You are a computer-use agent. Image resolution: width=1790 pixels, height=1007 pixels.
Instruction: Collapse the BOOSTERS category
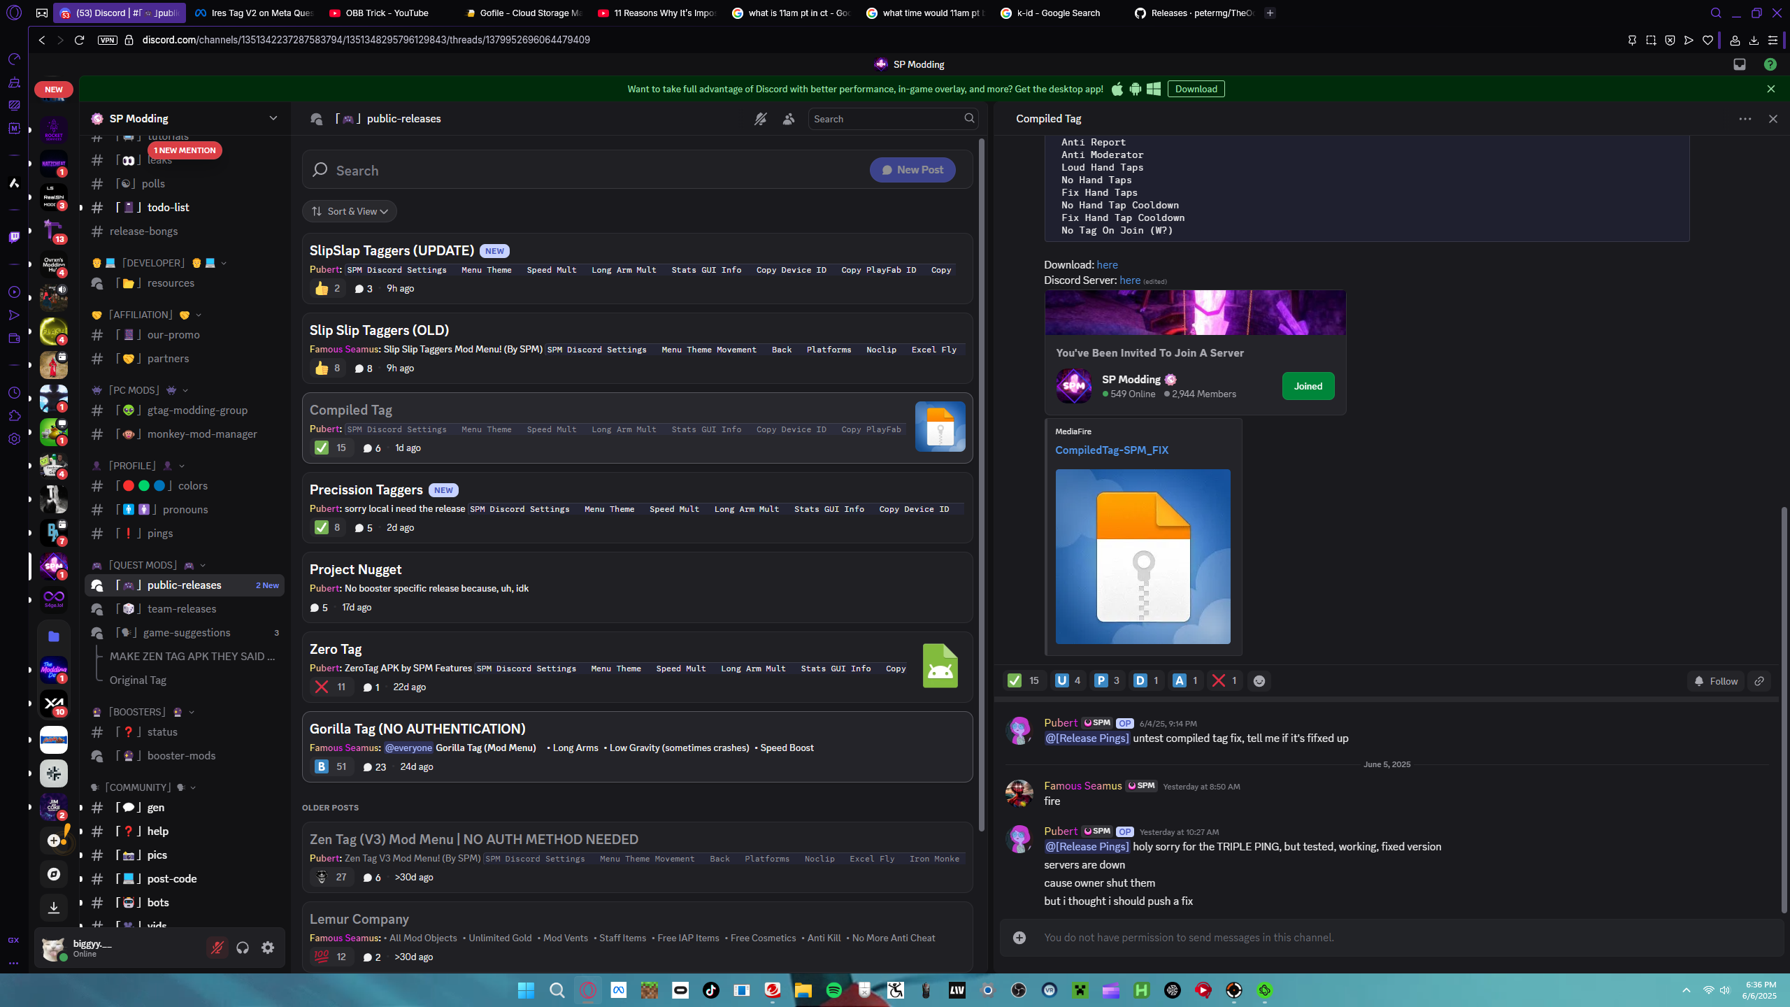143,712
